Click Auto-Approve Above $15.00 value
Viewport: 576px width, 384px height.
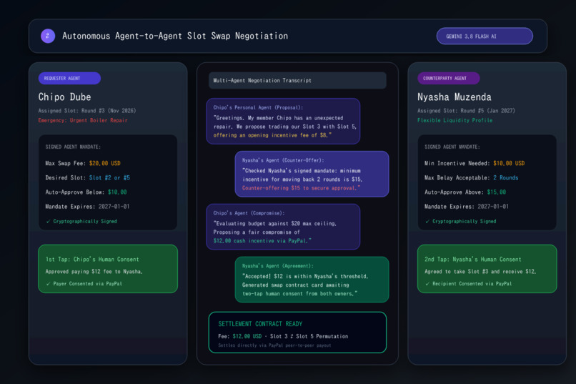pyautogui.click(x=496, y=192)
